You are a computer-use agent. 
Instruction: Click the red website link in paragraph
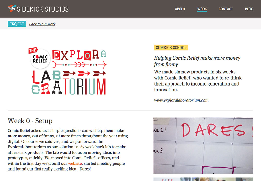tap(75, 163)
